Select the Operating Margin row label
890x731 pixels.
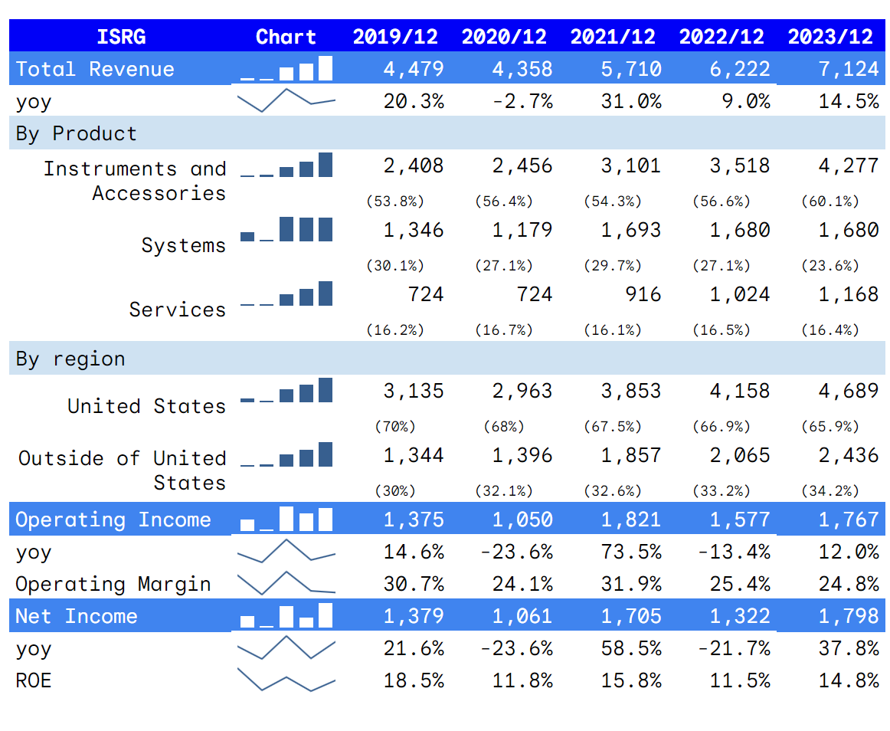(x=113, y=584)
